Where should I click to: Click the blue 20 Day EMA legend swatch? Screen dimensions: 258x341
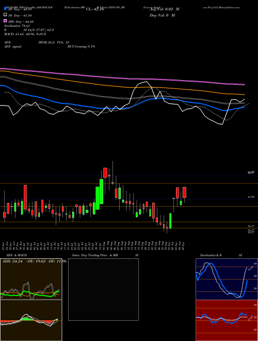coord(5,9)
